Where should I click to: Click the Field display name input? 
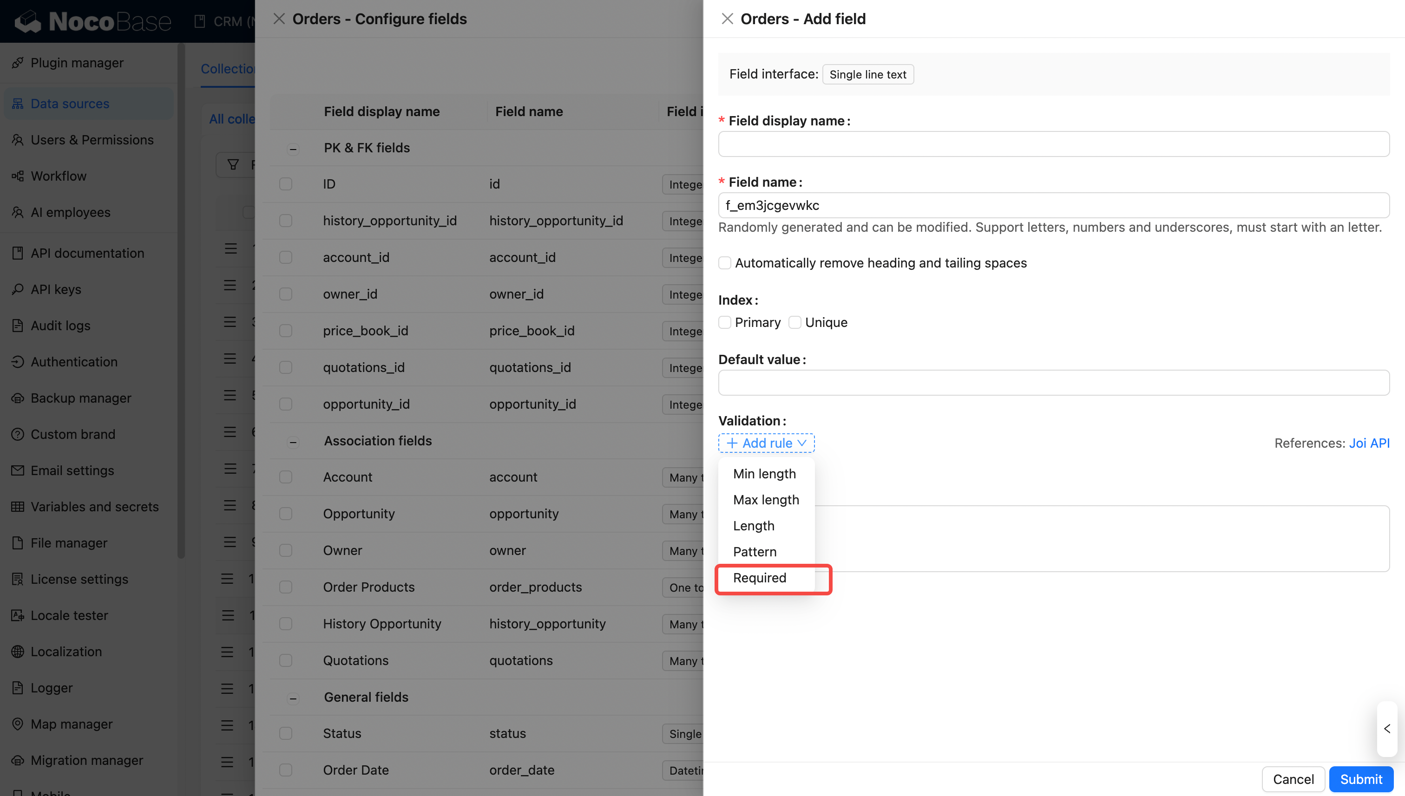coord(1053,144)
